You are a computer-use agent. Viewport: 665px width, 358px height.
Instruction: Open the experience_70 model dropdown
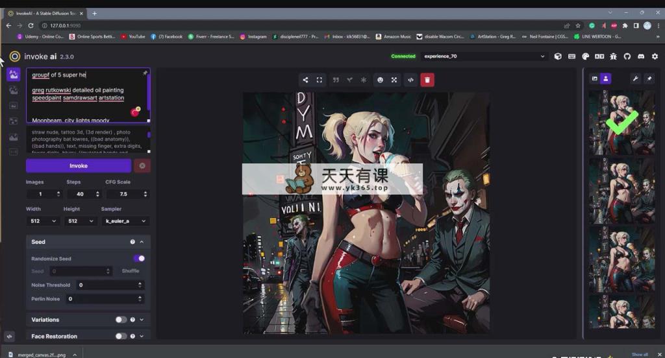pos(484,56)
